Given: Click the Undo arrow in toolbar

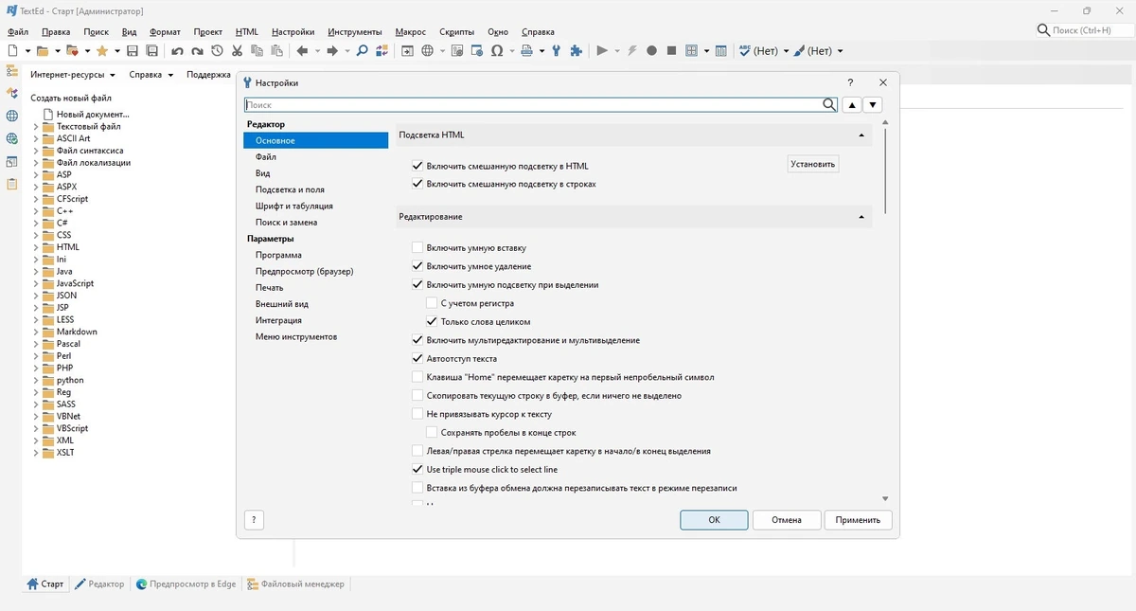Looking at the screenshot, I should 177,51.
